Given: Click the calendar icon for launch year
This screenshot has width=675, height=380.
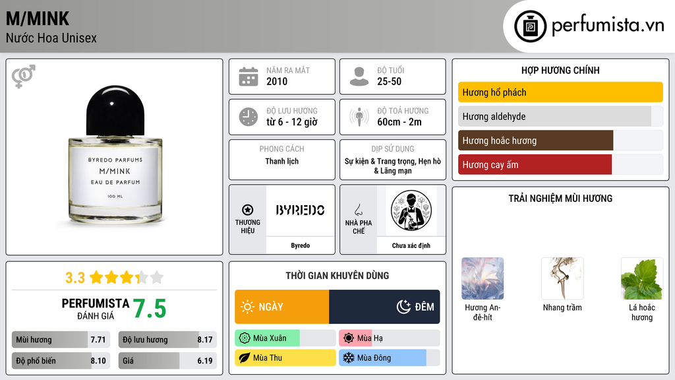Looking at the screenshot, I should point(249,77).
